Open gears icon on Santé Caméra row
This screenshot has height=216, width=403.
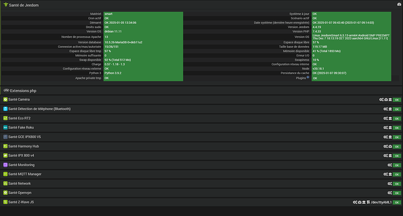pyautogui.click(x=381, y=100)
